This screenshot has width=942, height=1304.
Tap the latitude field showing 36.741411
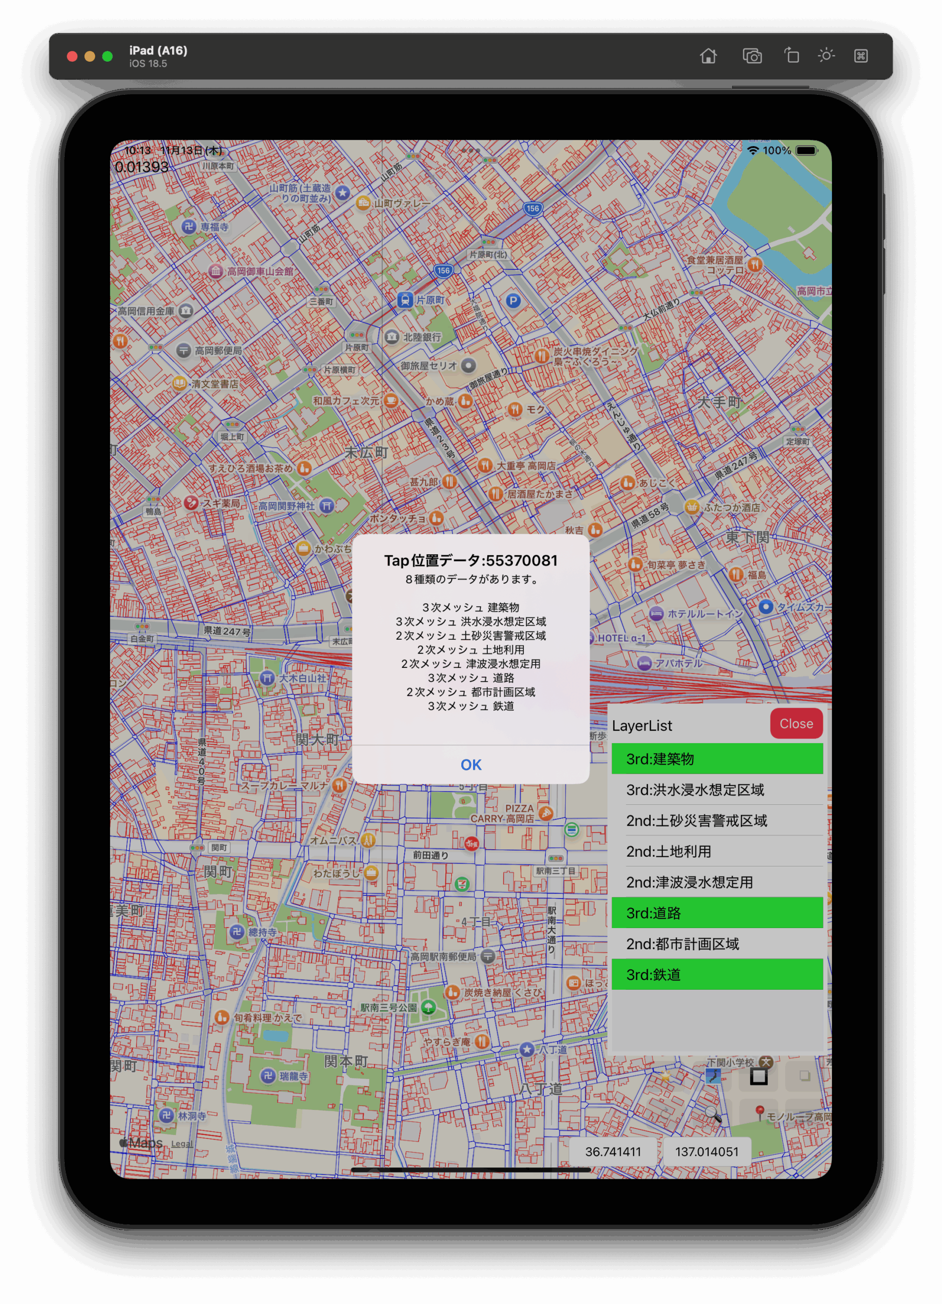(613, 1152)
